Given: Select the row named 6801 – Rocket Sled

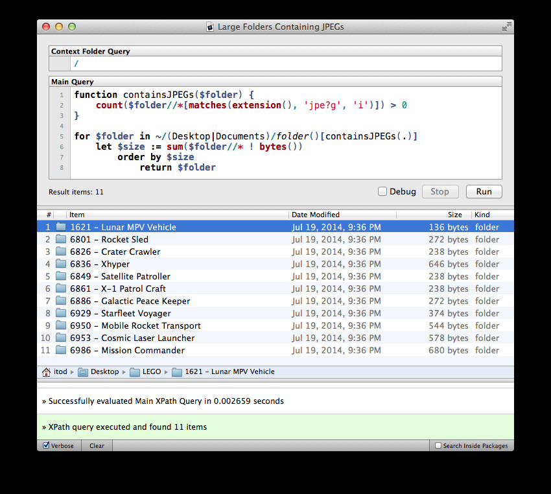Looking at the screenshot, I should click(275, 239).
